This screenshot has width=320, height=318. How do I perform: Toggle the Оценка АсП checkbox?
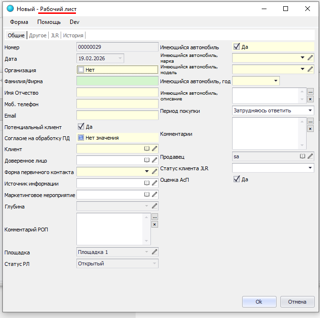point(236,179)
